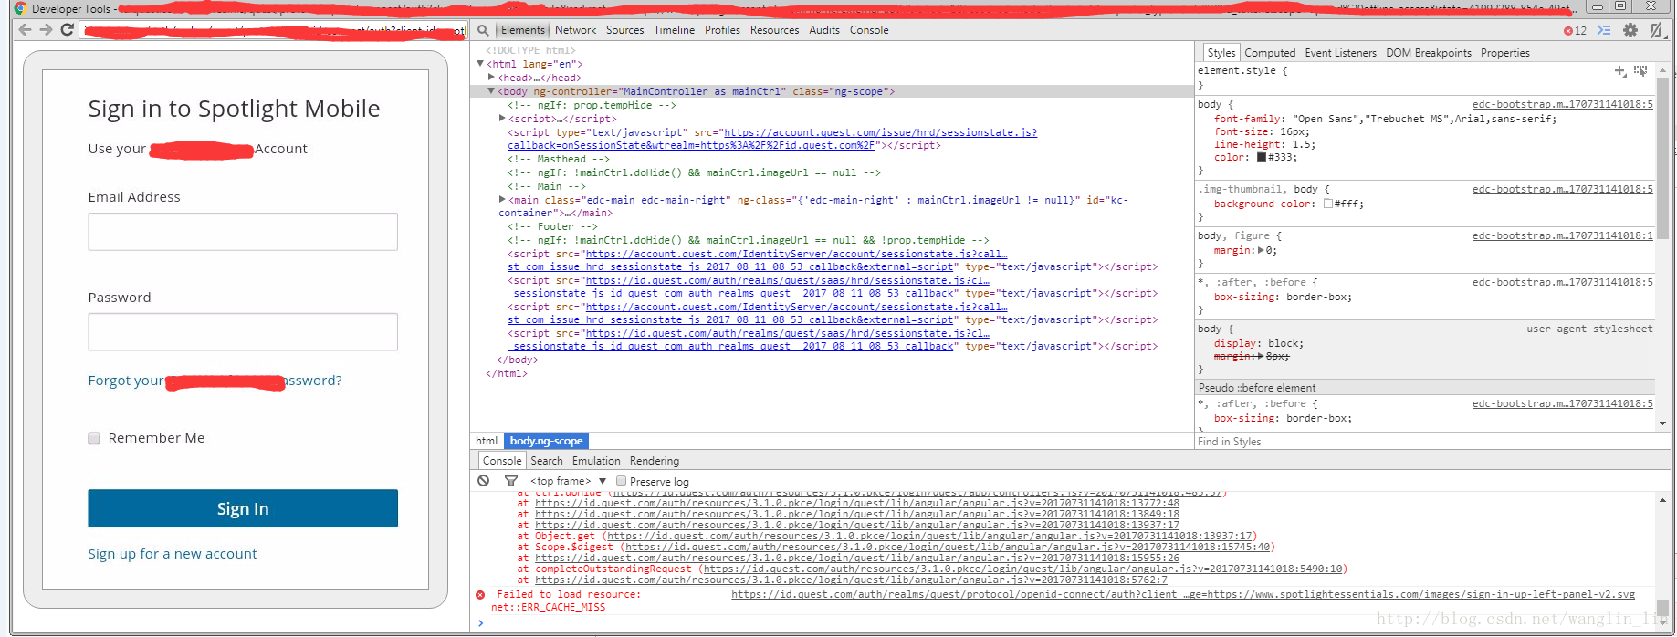1677x637 pixels.
Task: Focus the Email Address input field
Action: (243, 232)
